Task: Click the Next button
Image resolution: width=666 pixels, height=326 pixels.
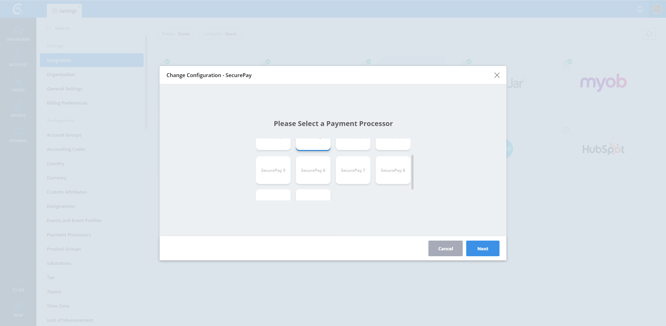Action: (483, 249)
